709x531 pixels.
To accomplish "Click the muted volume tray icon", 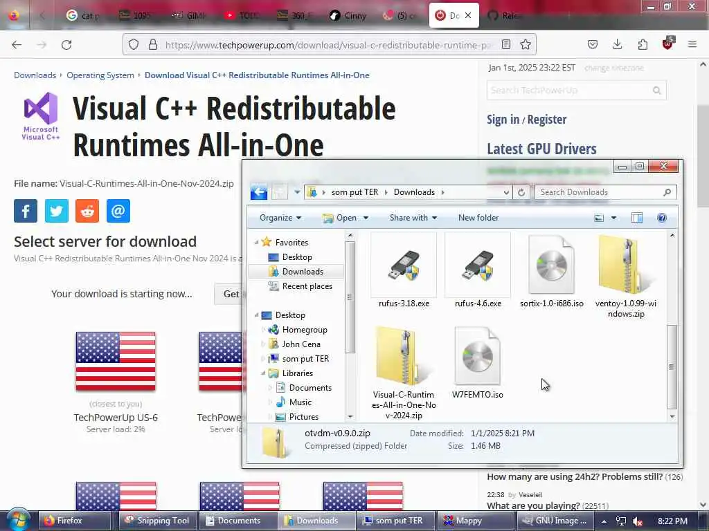I will (x=638, y=521).
